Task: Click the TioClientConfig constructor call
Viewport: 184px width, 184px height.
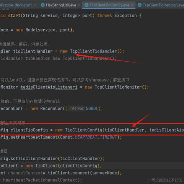Action: point(84,130)
